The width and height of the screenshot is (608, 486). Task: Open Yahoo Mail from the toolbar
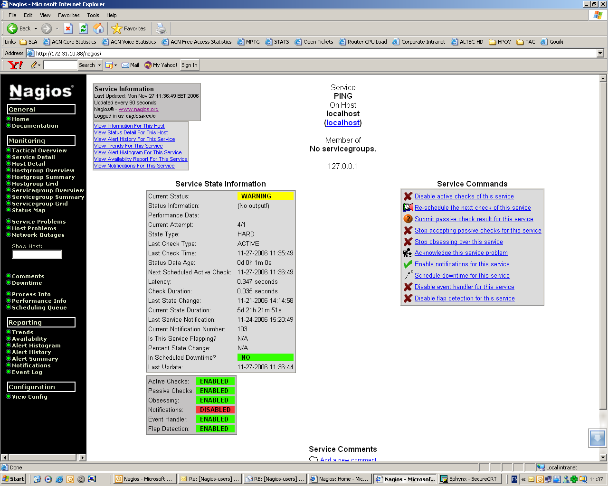pyautogui.click(x=130, y=65)
